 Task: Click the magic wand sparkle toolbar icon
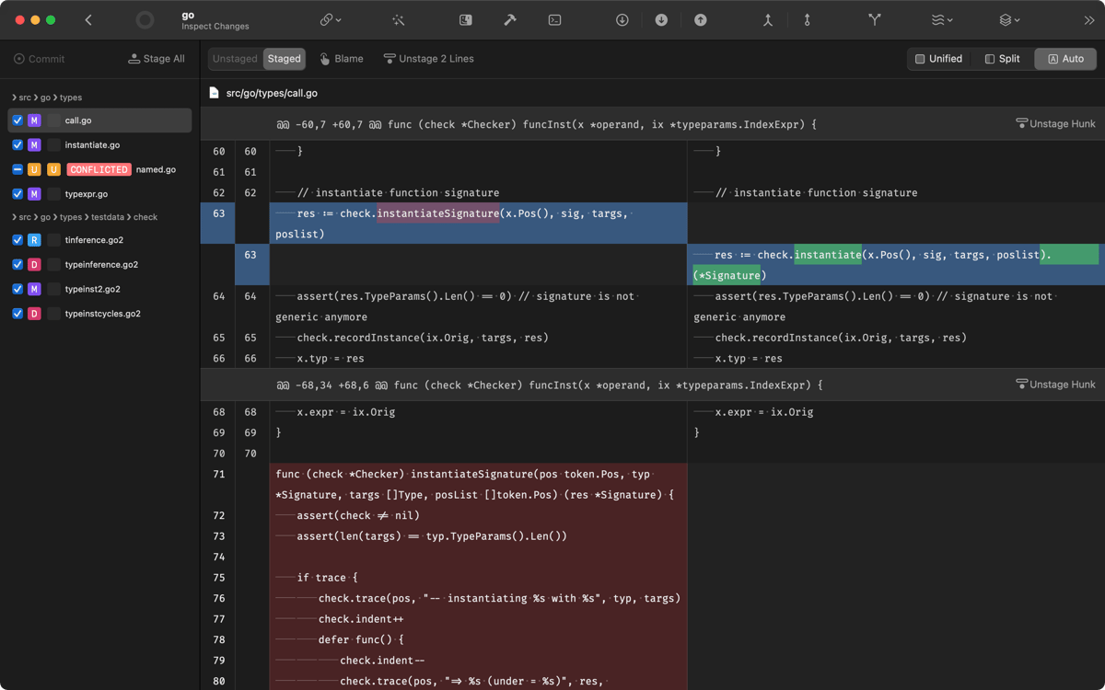[x=399, y=20]
